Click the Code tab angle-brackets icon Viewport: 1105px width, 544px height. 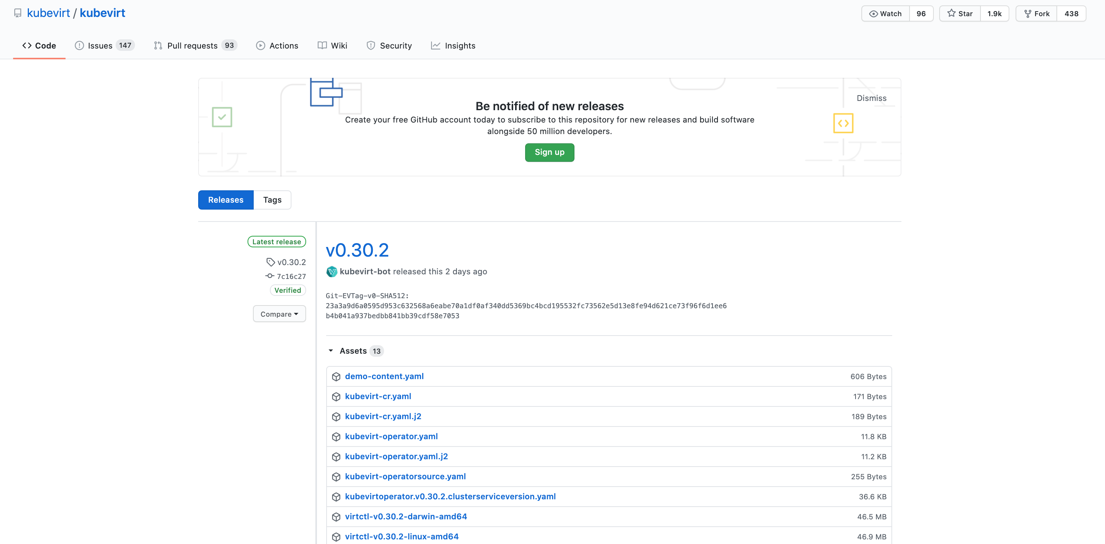point(27,45)
